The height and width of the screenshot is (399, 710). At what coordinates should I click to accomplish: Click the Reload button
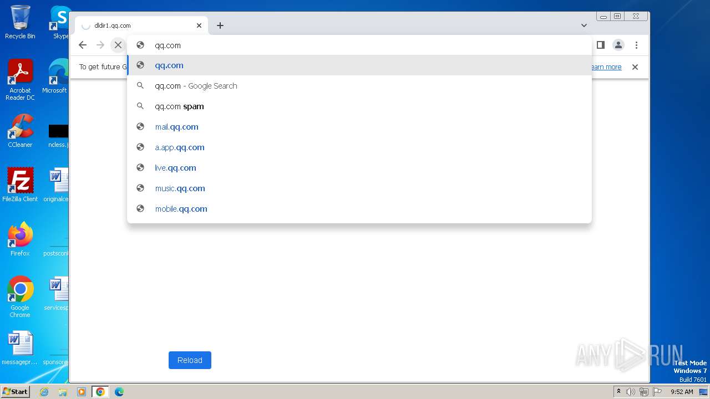pyautogui.click(x=190, y=360)
